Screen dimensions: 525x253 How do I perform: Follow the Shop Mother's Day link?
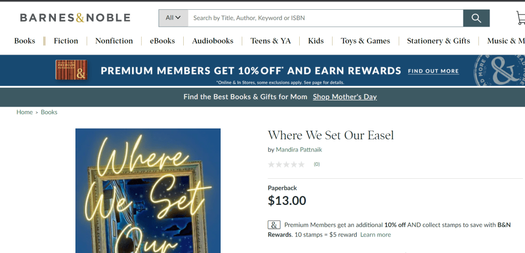345,97
